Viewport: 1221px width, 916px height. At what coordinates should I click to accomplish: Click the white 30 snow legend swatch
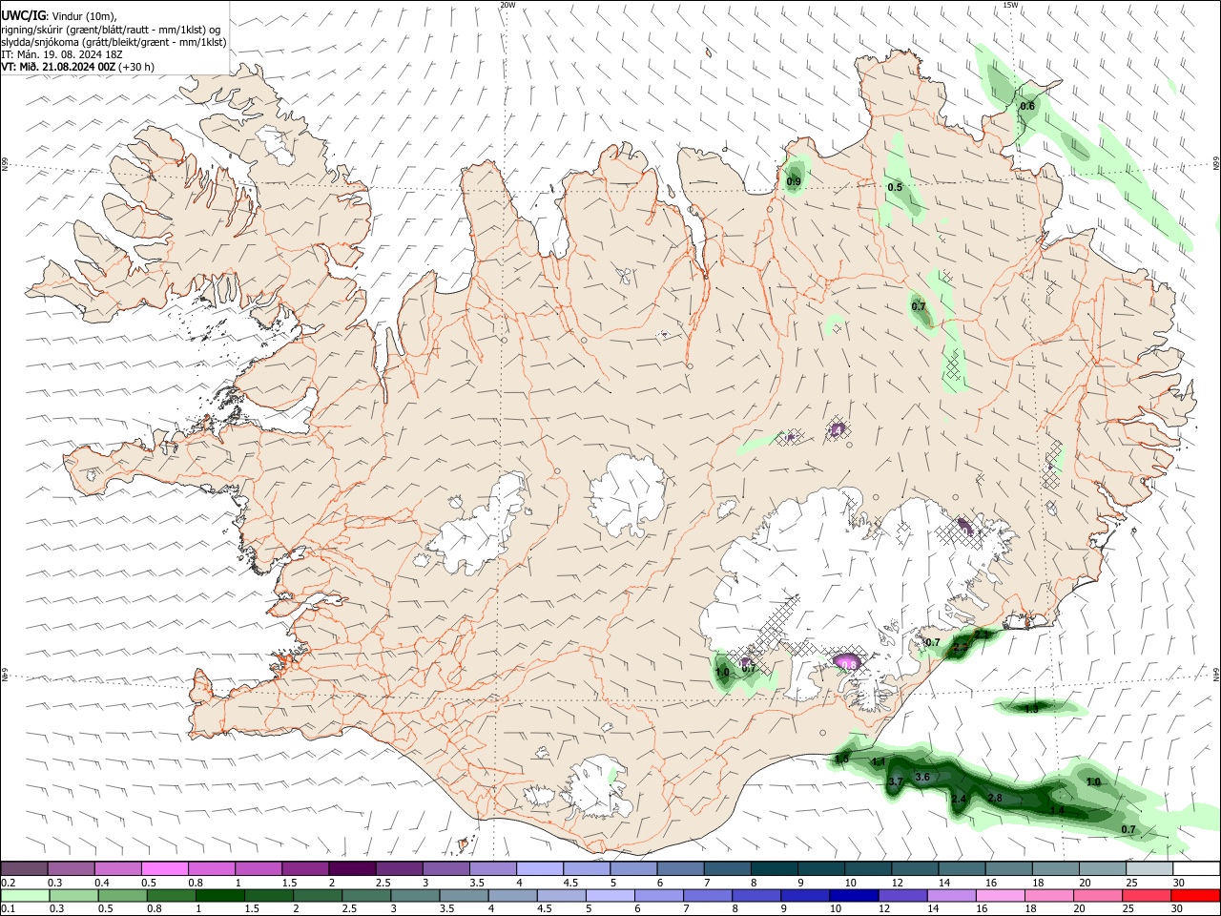coord(1196,868)
